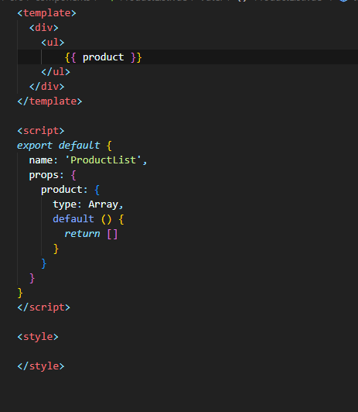Click the opening brace after 'product:'
Screen dimensions: 358x412
click(x=97, y=190)
